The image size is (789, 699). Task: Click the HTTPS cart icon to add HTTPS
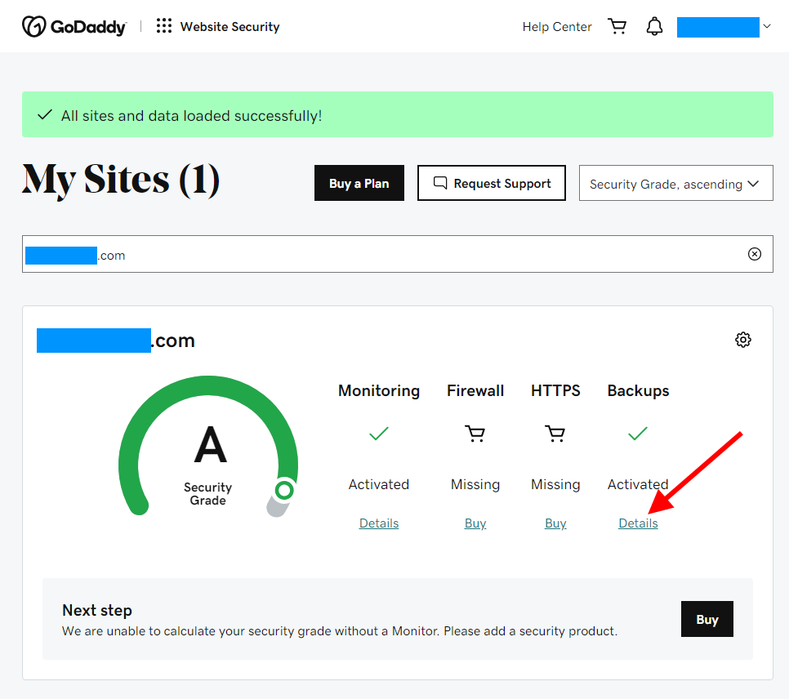[555, 434]
